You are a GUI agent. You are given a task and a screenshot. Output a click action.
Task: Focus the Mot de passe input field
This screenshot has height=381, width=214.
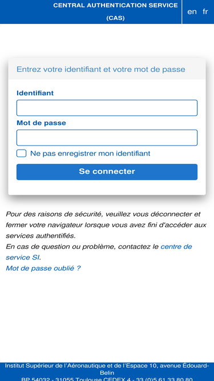click(107, 138)
